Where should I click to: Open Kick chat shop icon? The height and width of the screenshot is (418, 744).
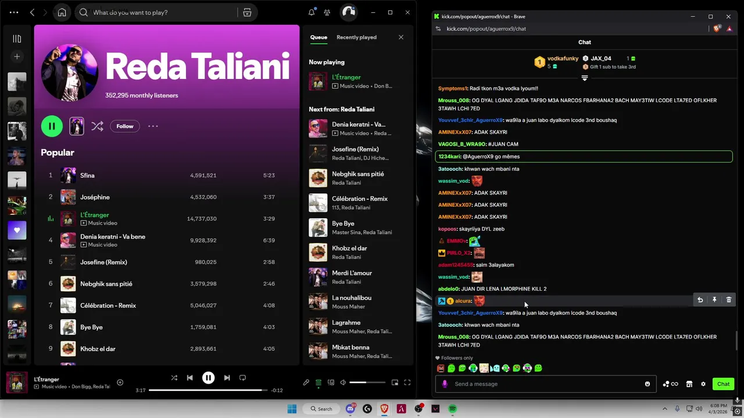[689, 384]
